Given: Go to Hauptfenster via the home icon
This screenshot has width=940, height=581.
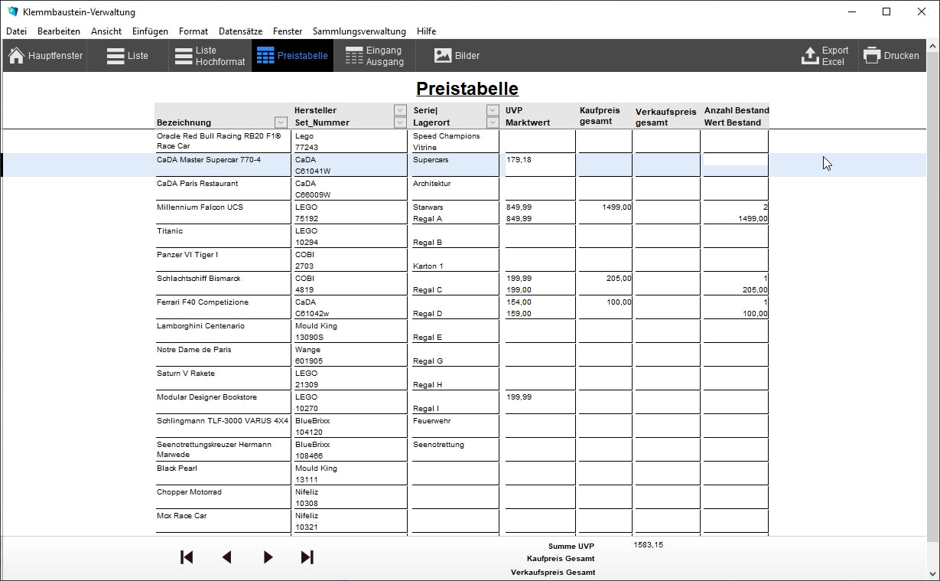Looking at the screenshot, I should 17,56.
